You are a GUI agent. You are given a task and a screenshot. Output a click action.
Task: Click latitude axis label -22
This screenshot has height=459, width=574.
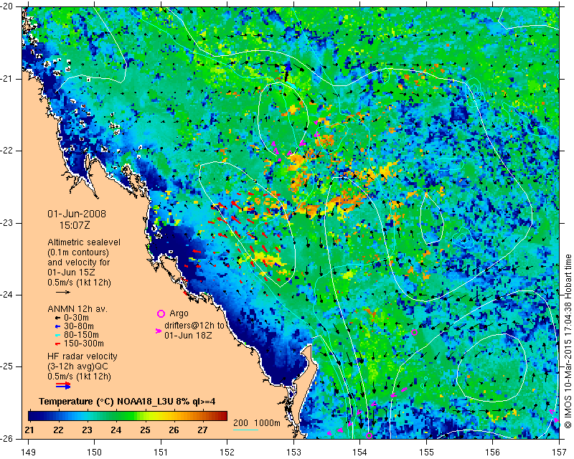click(x=6, y=151)
